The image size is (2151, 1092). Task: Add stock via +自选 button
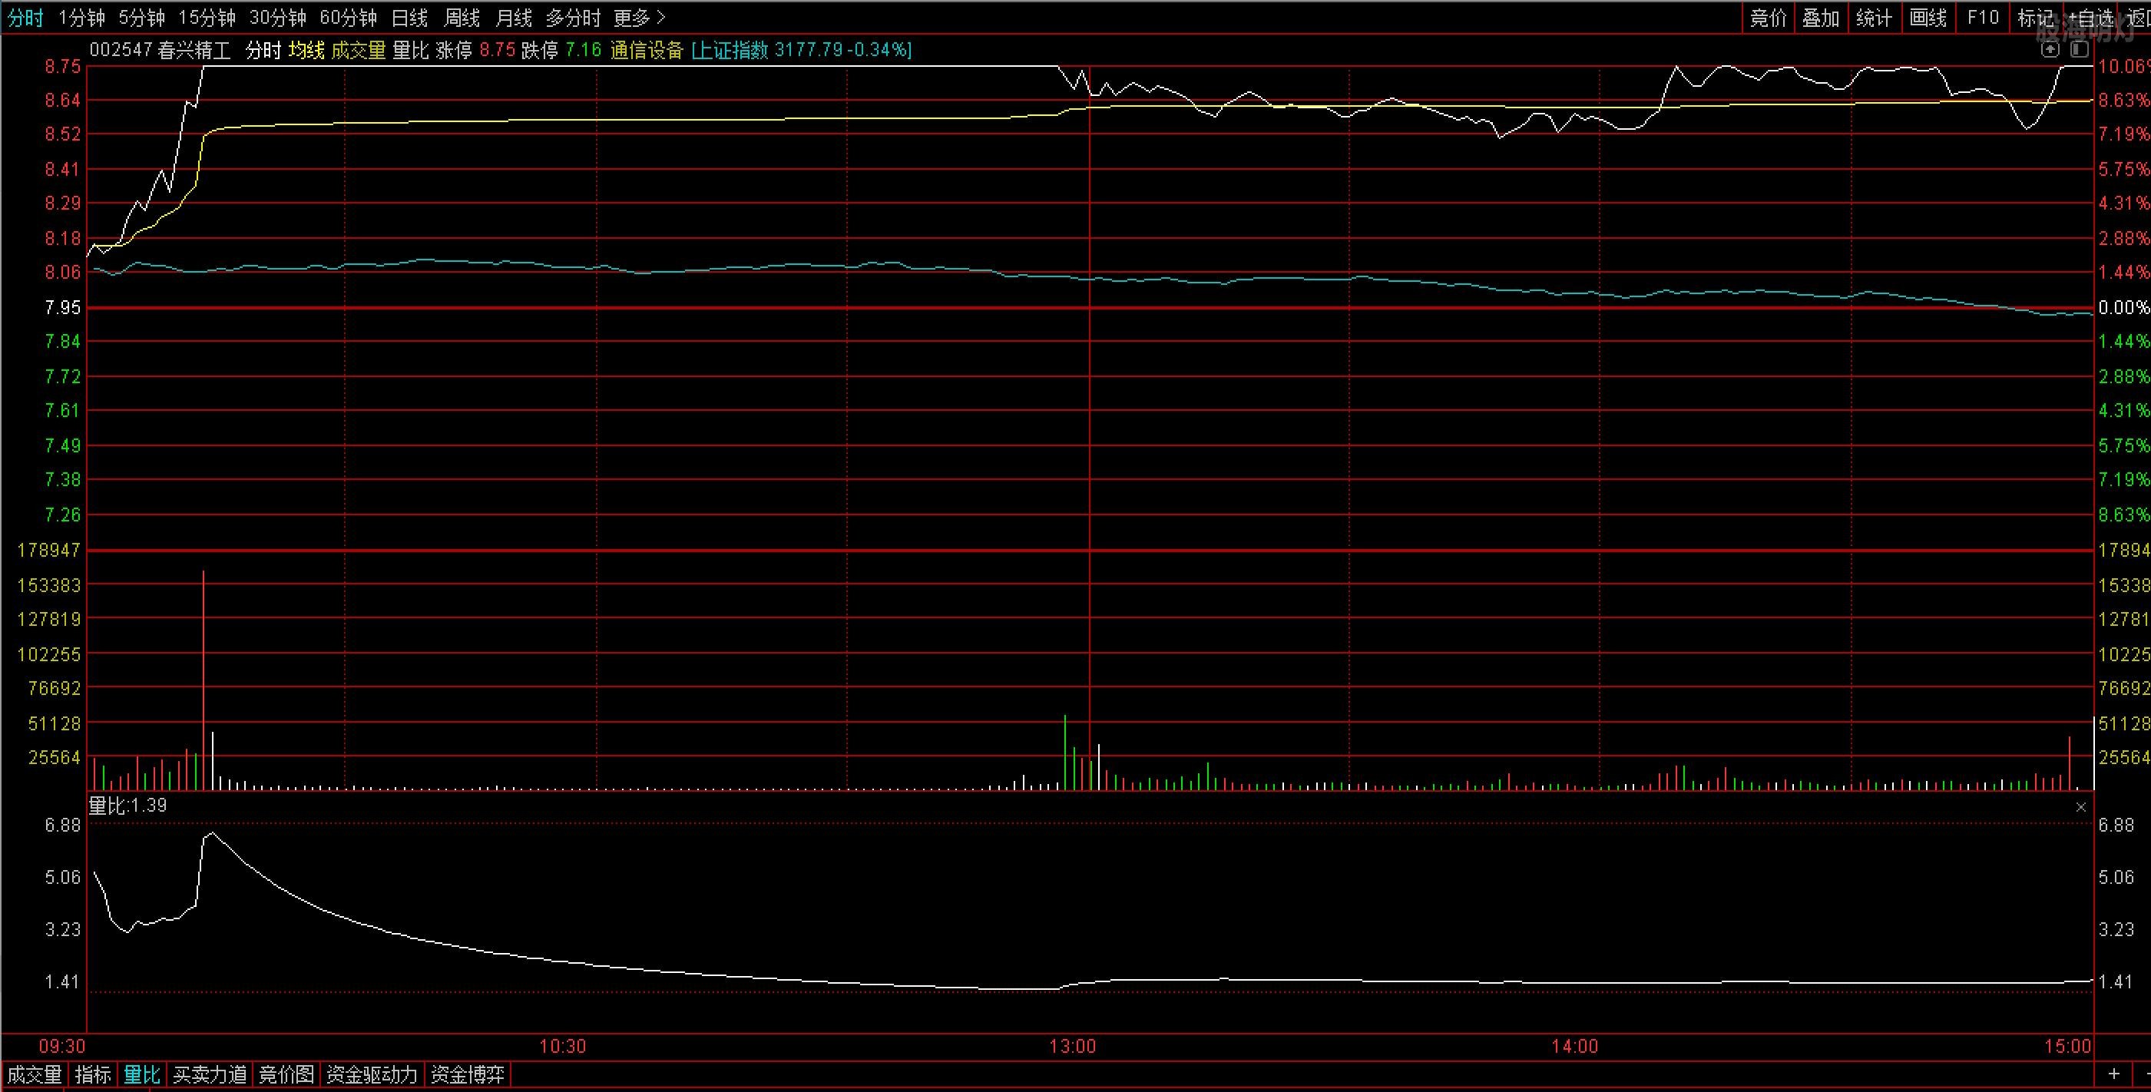2090,18
